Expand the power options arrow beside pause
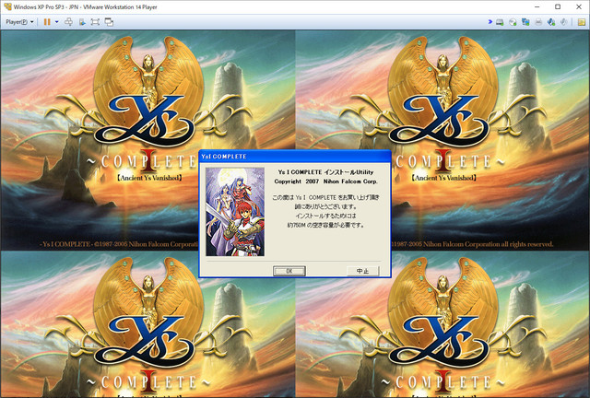 pyautogui.click(x=57, y=22)
